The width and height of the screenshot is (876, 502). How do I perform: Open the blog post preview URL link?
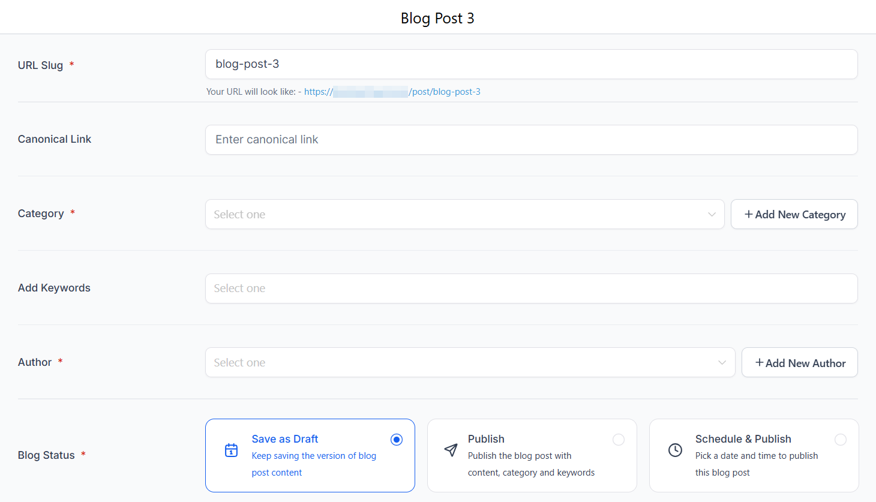pyautogui.click(x=392, y=92)
